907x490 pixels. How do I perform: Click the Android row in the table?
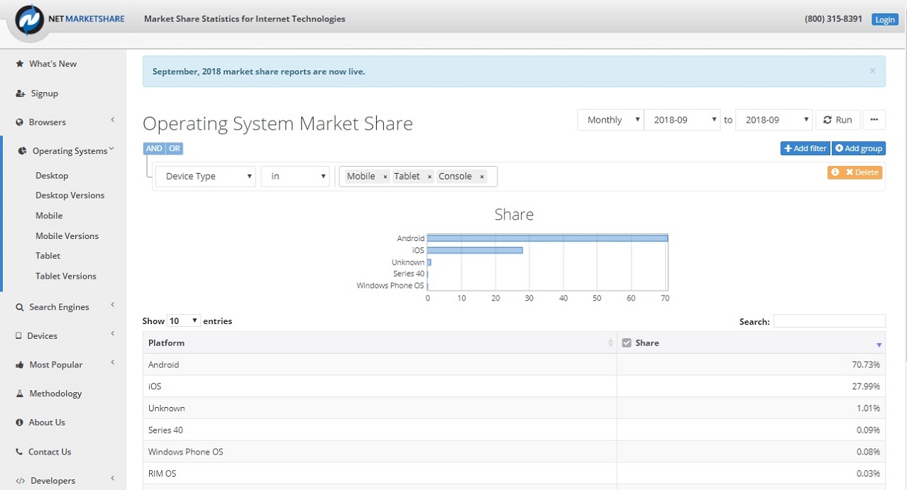coord(514,365)
